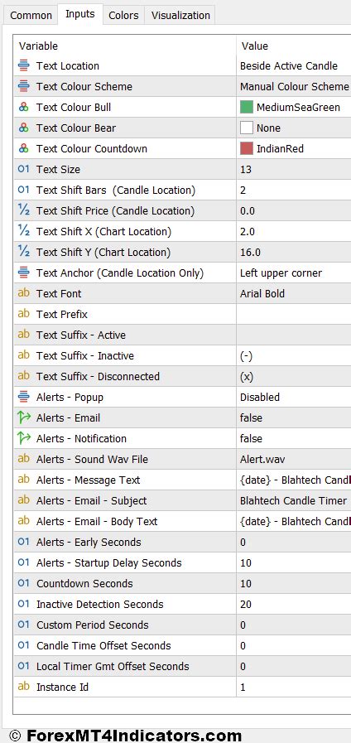This screenshot has height=743, width=351.
Task: Open the Left upper corner anchor dropdown
Action: pyautogui.click(x=294, y=273)
